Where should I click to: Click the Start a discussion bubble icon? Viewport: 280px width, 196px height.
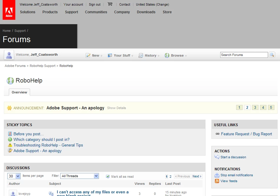(217, 157)
